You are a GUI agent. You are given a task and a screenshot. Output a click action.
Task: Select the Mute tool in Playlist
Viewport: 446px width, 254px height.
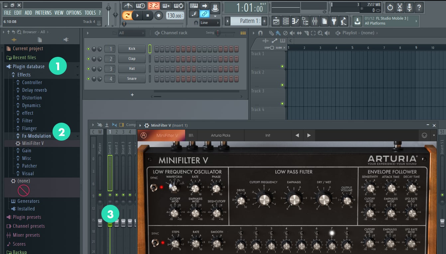point(292,33)
